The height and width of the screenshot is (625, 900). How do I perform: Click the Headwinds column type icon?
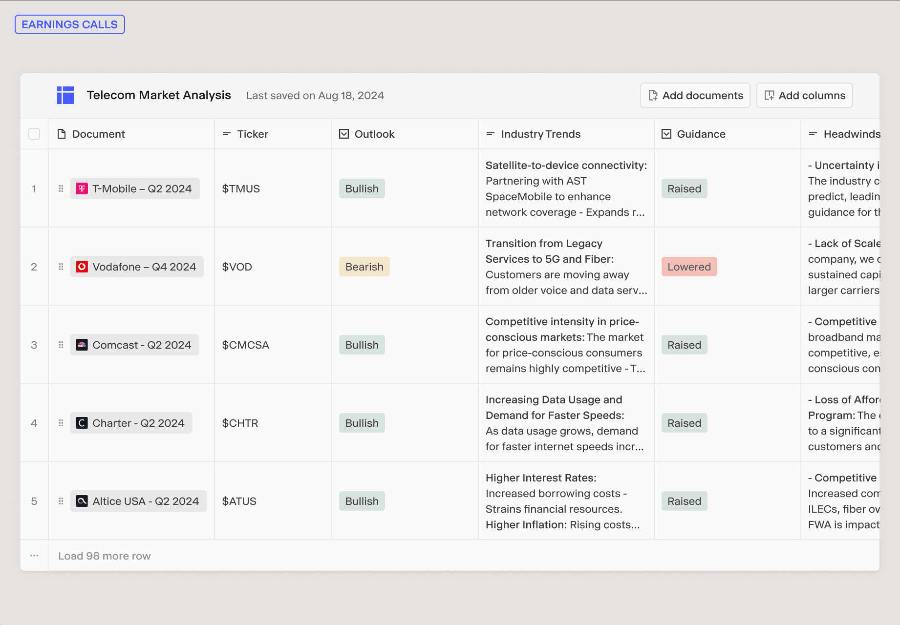[813, 134]
